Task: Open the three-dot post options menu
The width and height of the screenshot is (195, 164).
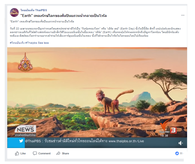Action: tap(183, 15)
